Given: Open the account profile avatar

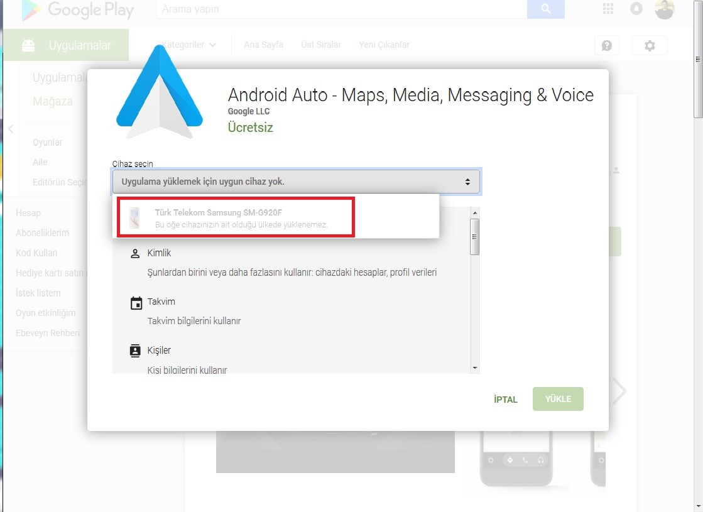Looking at the screenshot, I should coord(664,9).
